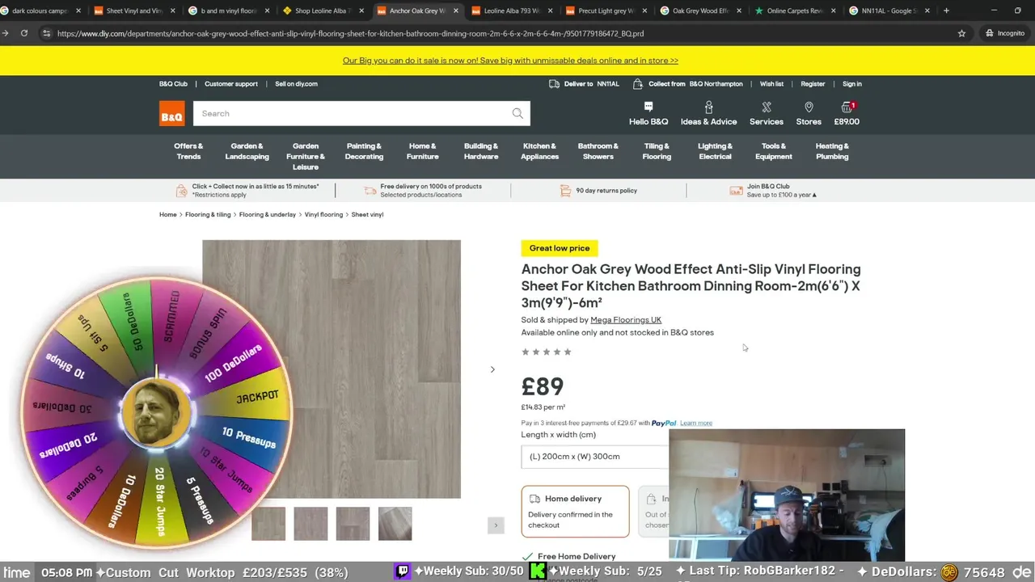Click the B&Q logo icon
This screenshot has width=1035, height=582.
tap(171, 114)
